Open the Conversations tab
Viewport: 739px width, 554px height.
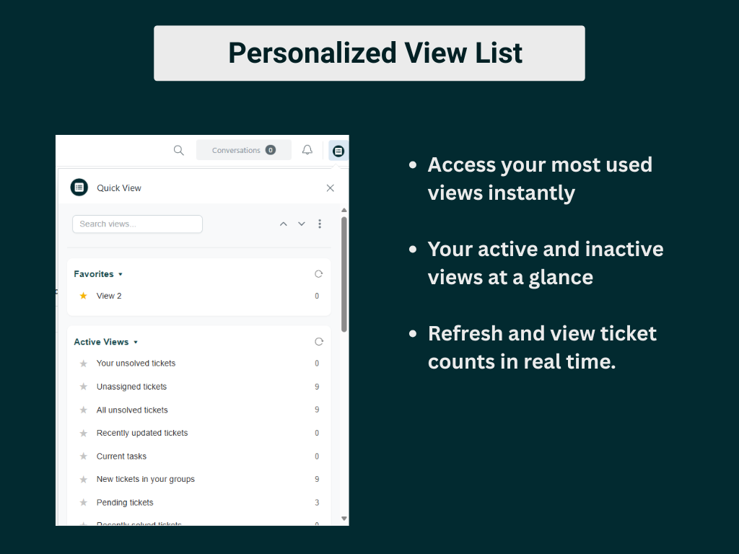tap(238, 150)
